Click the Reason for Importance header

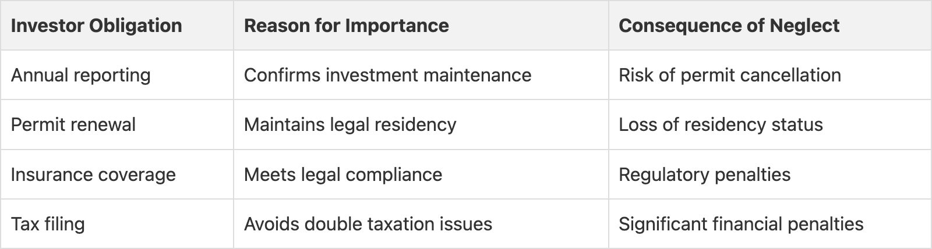pyautogui.click(x=346, y=26)
